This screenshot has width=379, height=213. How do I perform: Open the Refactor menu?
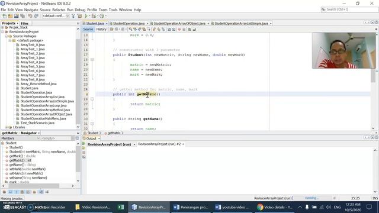pyautogui.click(x=59, y=10)
